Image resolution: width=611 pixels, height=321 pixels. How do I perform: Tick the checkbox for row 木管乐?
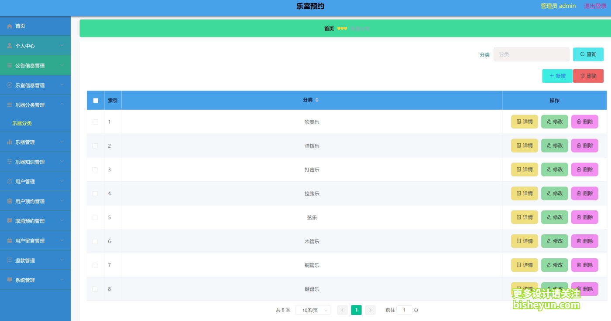click(95, 241)
